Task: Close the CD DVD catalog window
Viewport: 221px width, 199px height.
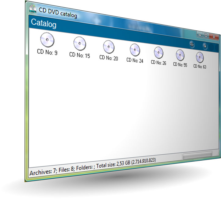Action: point(214,36)
